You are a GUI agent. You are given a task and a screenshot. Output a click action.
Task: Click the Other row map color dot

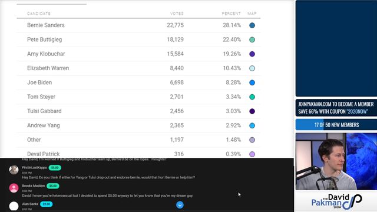[x=252, y=140]
